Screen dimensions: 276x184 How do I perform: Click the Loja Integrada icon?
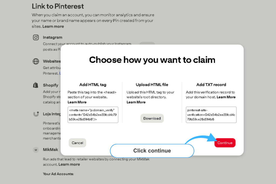coord(36,114)
